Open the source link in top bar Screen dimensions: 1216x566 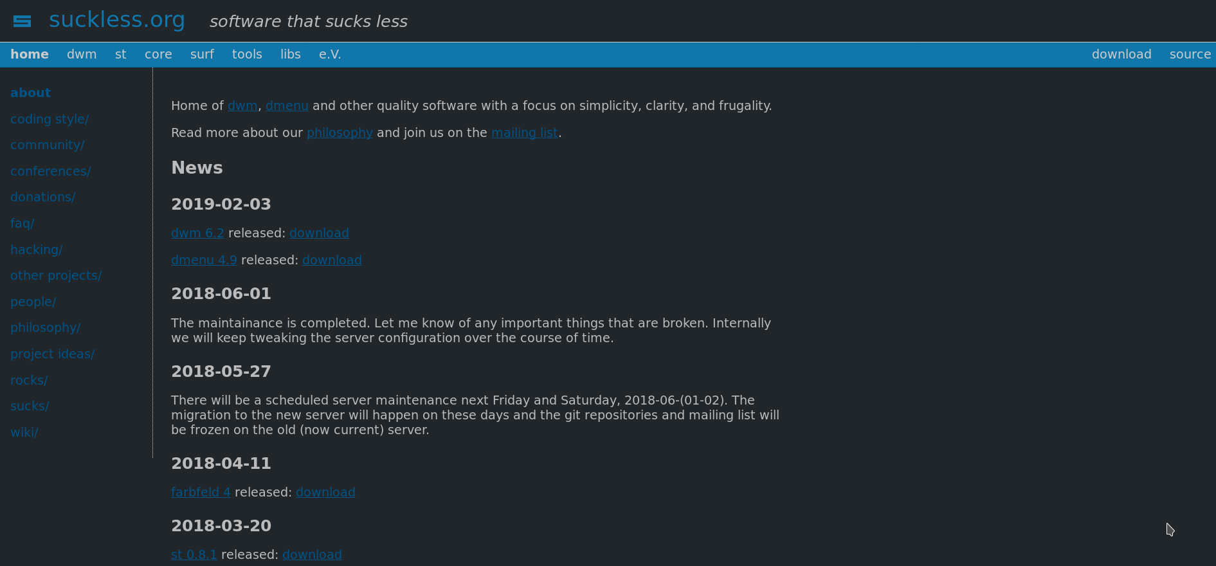(1190, 55)
